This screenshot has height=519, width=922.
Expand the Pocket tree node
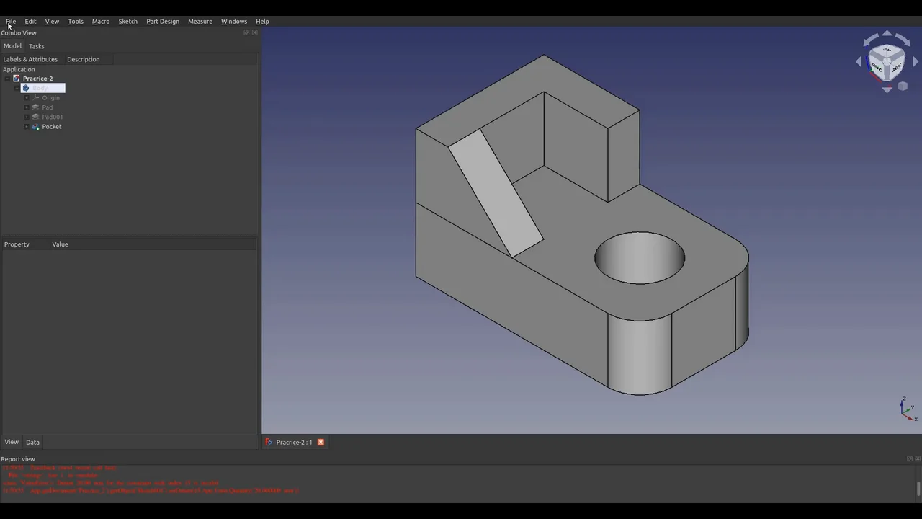(27, 127)
